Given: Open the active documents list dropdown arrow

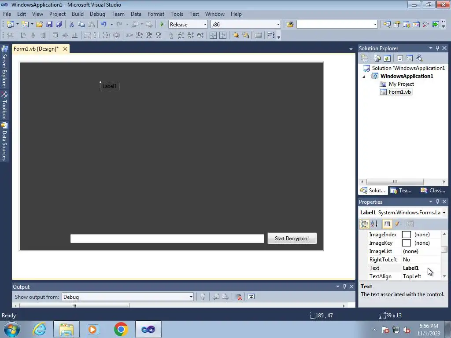Looking at the screenshot, I should [351, 49].
